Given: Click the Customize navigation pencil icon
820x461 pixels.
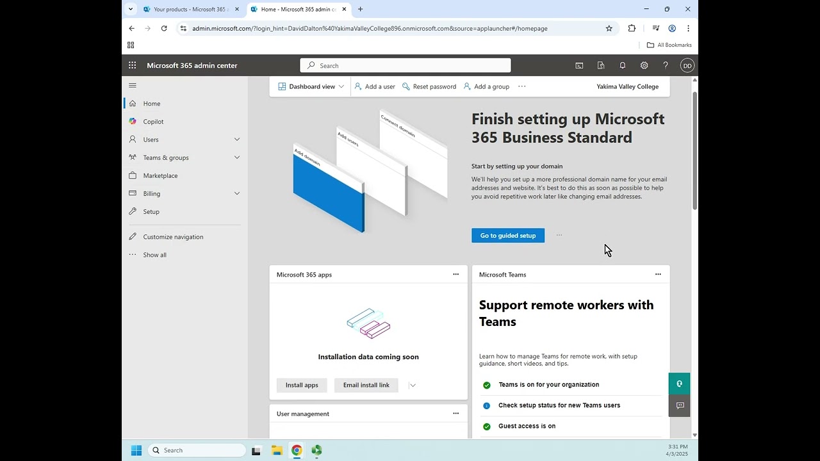Looking at the screenshot, I should click(x=133, y=236).
